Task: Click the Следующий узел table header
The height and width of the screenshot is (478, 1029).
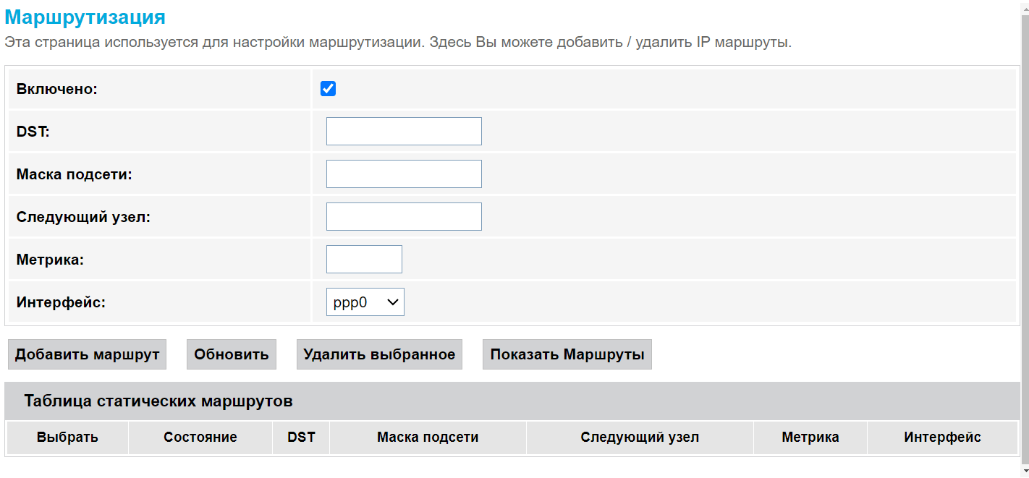Action: [x=640, y=438]
